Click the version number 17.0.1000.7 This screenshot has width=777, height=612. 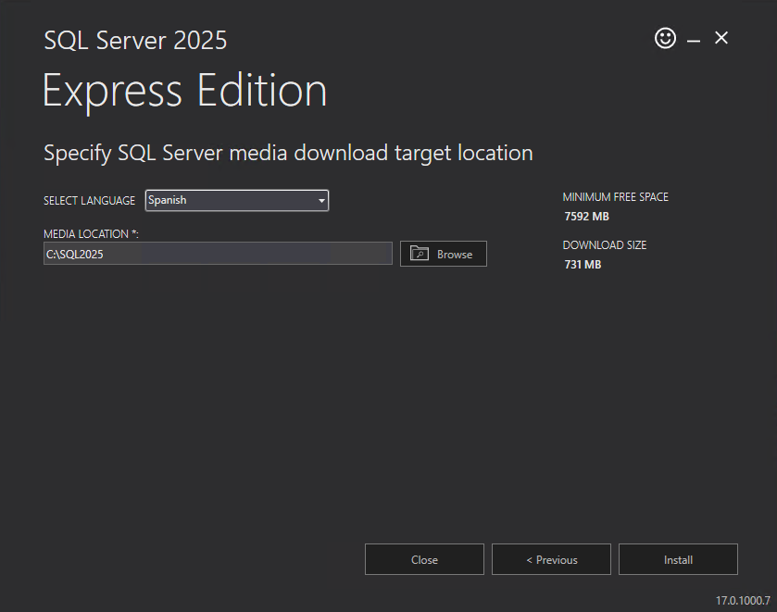coord(743,601)
